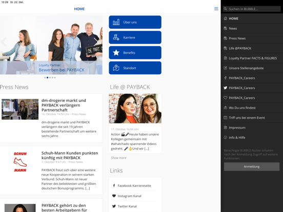Open Press News sidebar entry
This screenshot has width=283, height=212.
(x=252, y=38)
